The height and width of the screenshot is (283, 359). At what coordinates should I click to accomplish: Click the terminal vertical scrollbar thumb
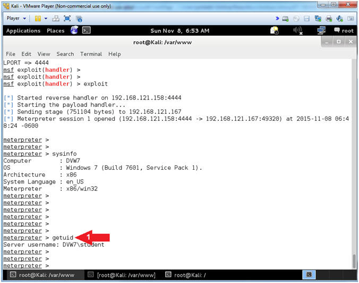pos(354,261)
